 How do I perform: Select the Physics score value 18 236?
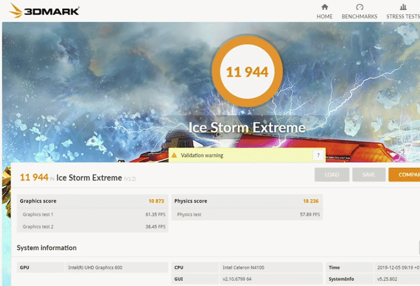click(311, 201)
